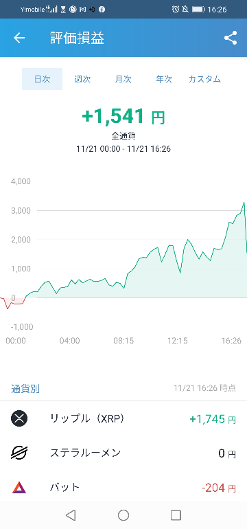Image resolution: width=247 pixels, height=529 pixels.
Task: Tap the red negative dip on chart
Action: (x=8, y=308)
